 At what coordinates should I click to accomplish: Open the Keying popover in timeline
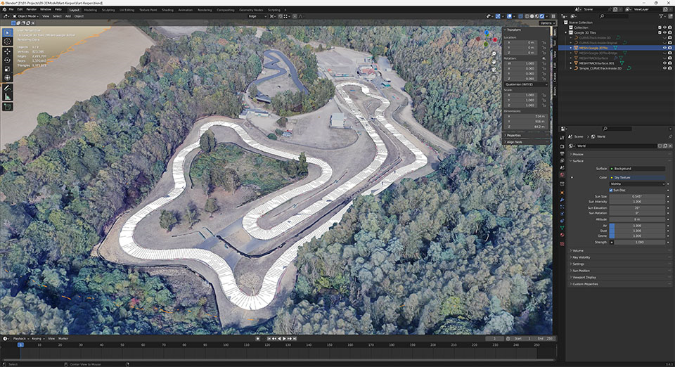pos(37,339)
